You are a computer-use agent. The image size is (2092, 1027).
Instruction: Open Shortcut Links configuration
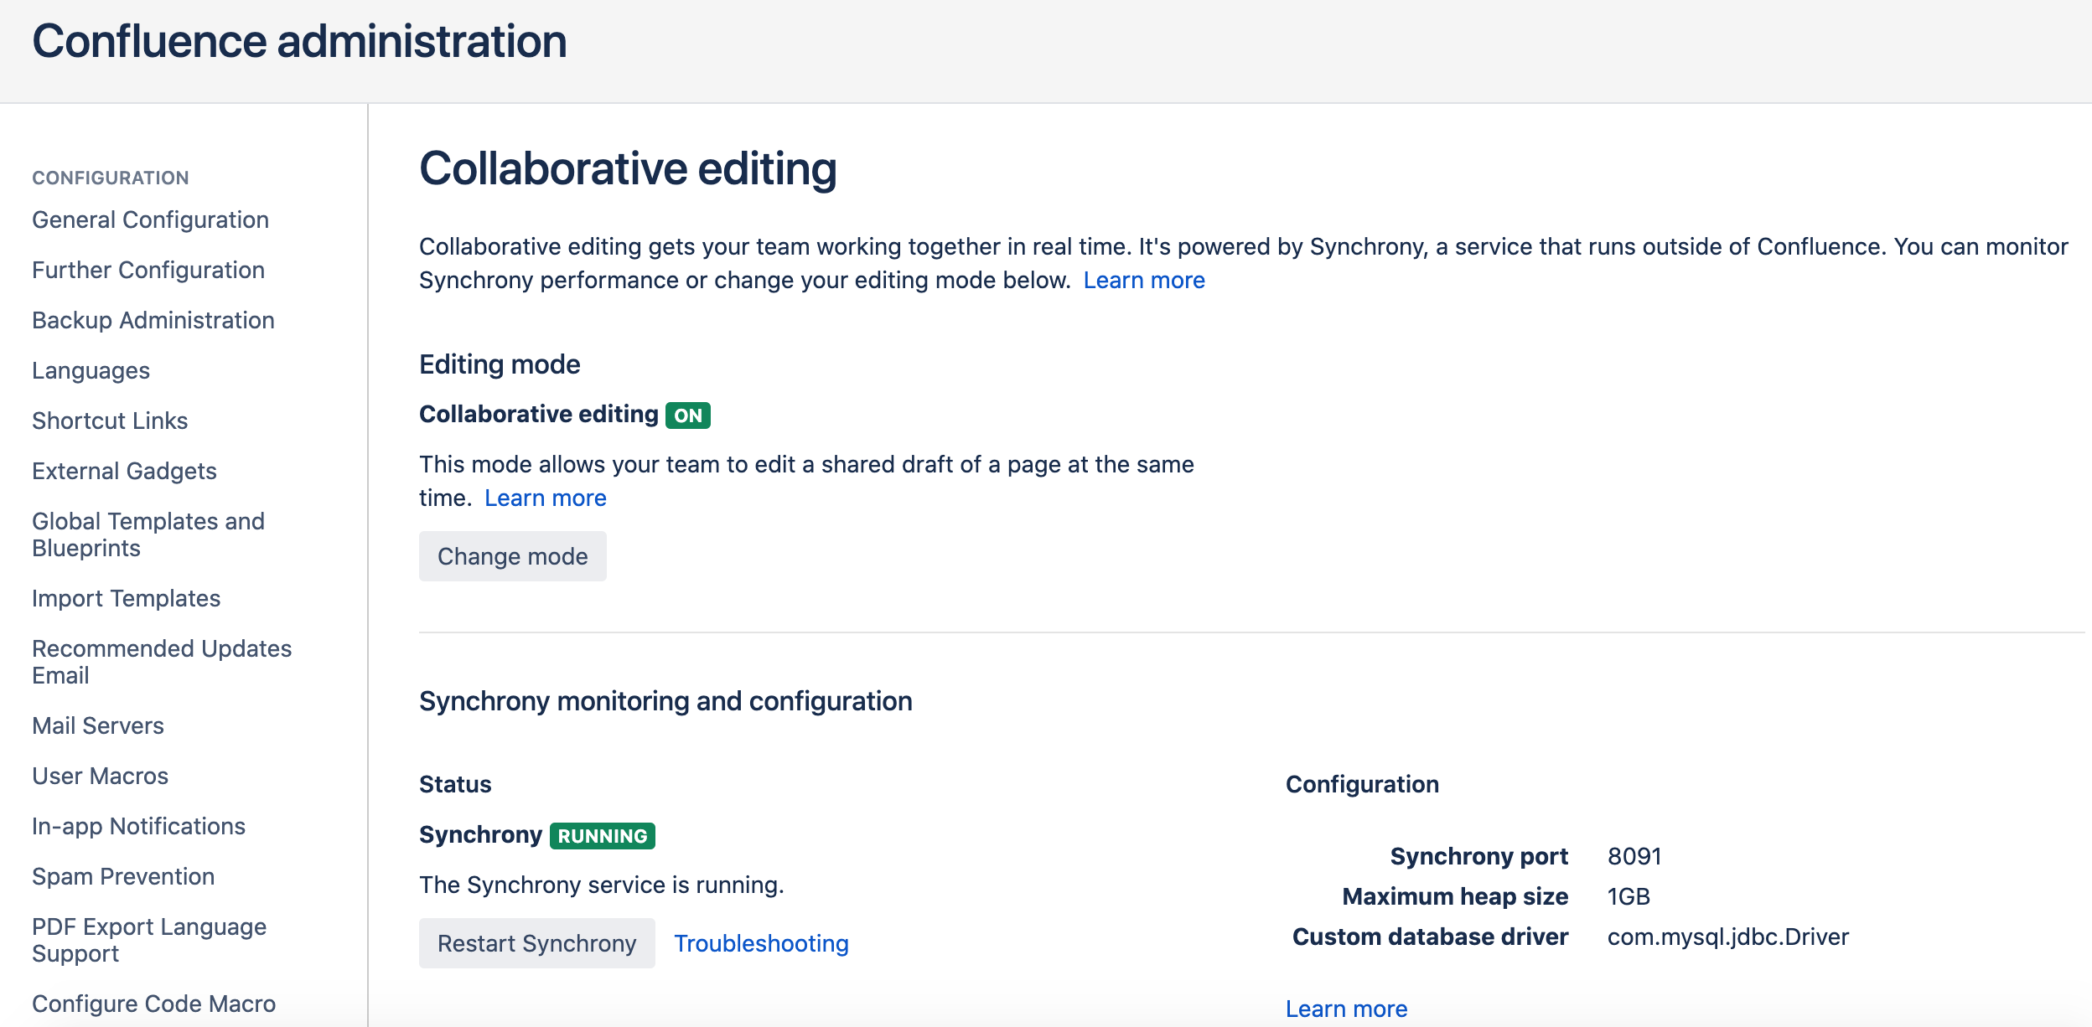(x=109, y=421)
